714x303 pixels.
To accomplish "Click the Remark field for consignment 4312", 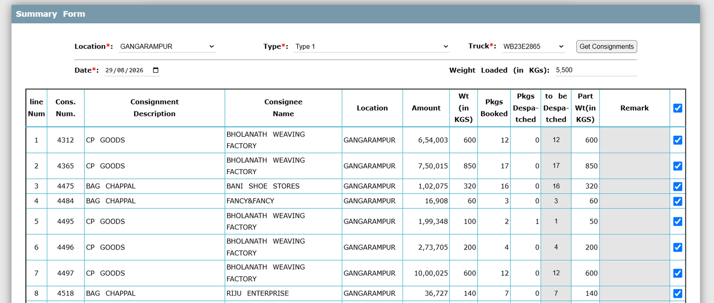I will (x=635, y=140).
